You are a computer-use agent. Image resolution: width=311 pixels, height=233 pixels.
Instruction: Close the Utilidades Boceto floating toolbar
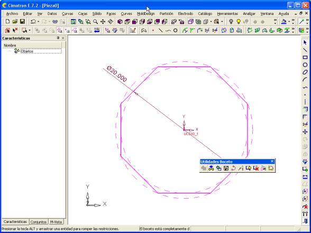coord(272,162)
